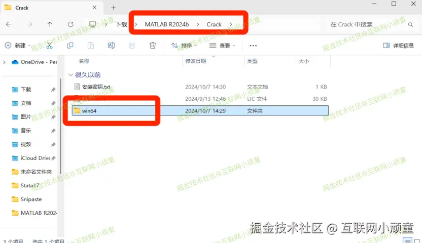
Task: Sort by 大小 column header
Action: [304, 61]
